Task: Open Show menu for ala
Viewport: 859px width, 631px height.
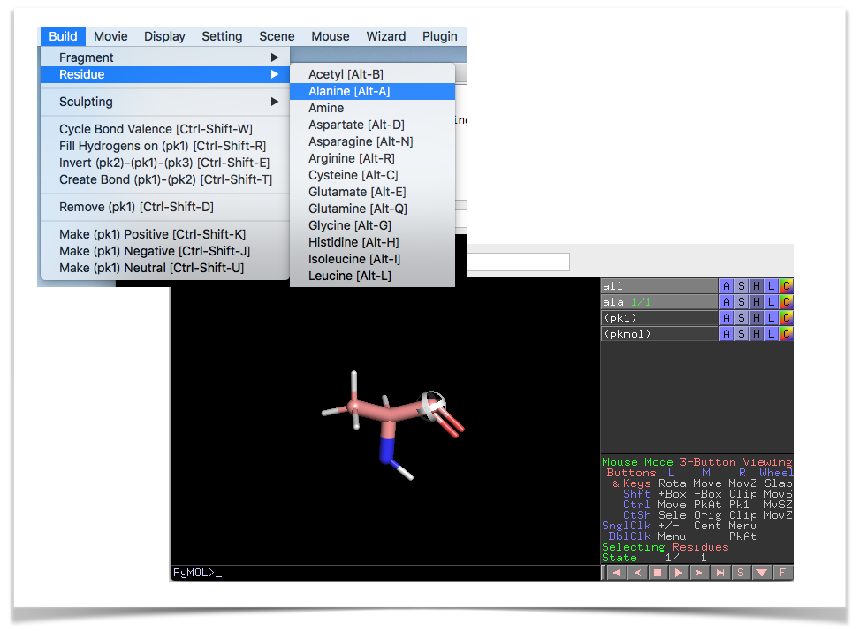Action: 741,302
